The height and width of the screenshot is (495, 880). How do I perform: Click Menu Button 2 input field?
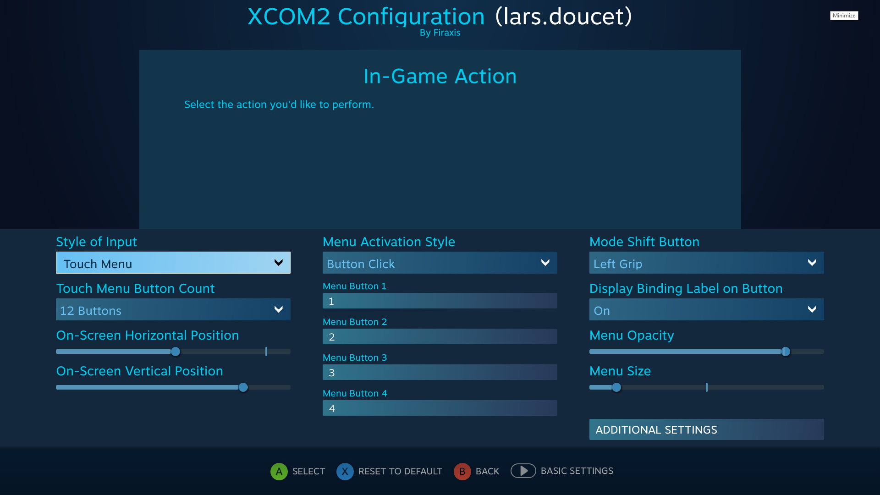[x=440, y=336]
